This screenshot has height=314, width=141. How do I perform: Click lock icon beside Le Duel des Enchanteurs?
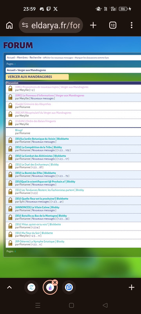tap(10, 166)
